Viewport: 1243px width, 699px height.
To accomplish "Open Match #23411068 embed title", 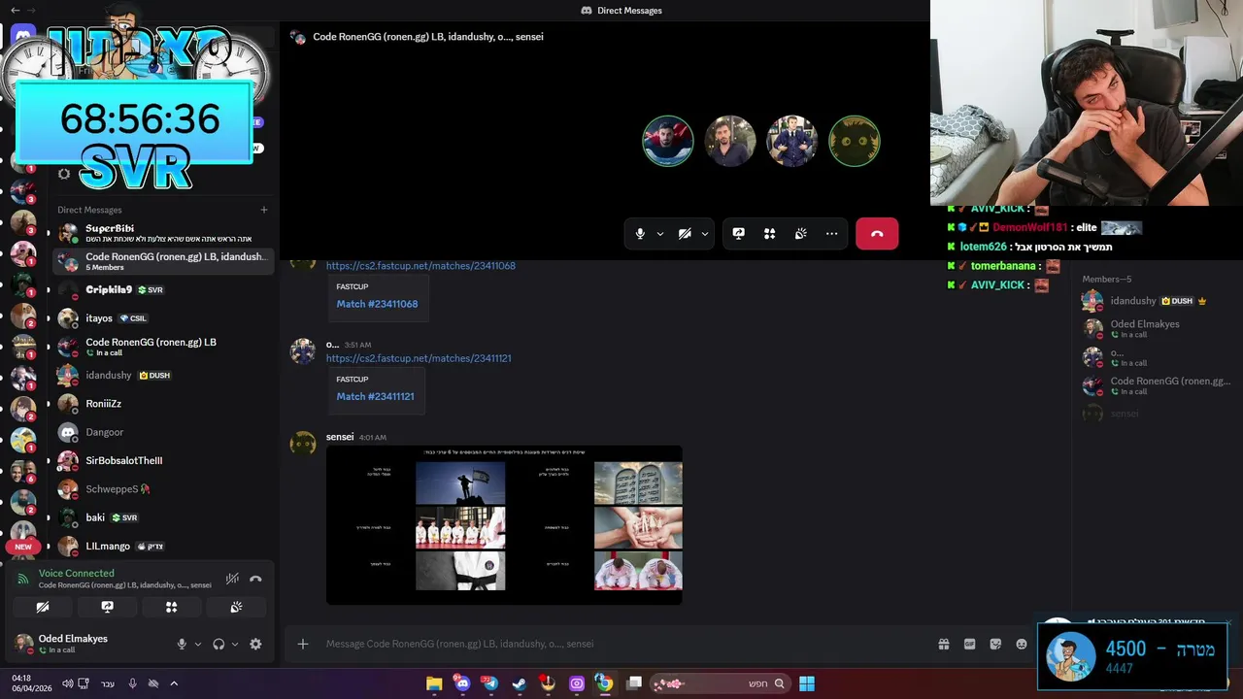I will click(x=377, y=304).
